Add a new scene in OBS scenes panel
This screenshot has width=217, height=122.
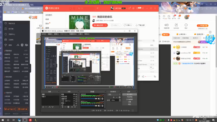43,107
